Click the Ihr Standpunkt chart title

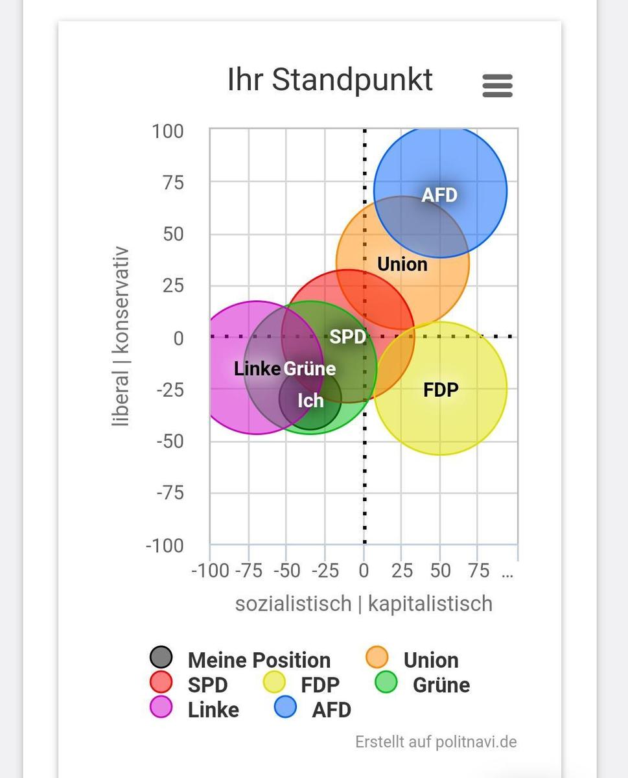(330, 80)
